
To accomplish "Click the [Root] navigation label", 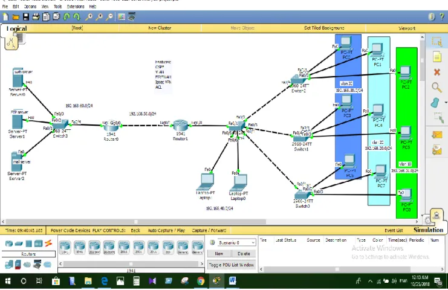I will pos(77,28).
